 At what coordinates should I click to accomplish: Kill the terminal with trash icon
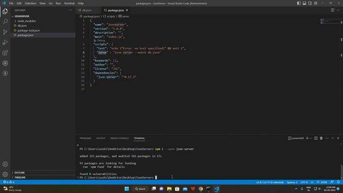coord(322,138)
